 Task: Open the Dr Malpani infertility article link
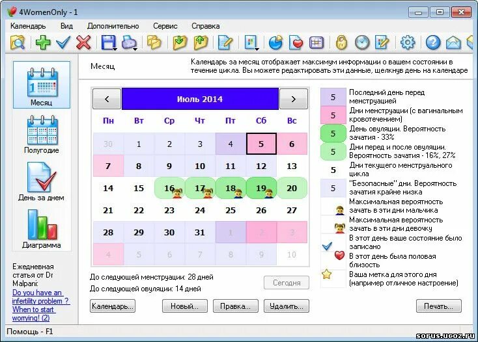coord(41,305)
